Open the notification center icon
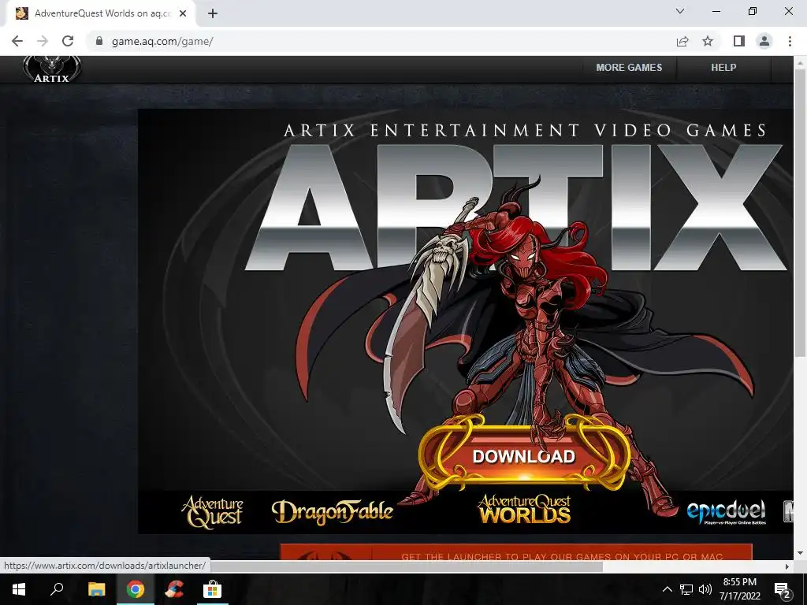 tap(783, 589)
